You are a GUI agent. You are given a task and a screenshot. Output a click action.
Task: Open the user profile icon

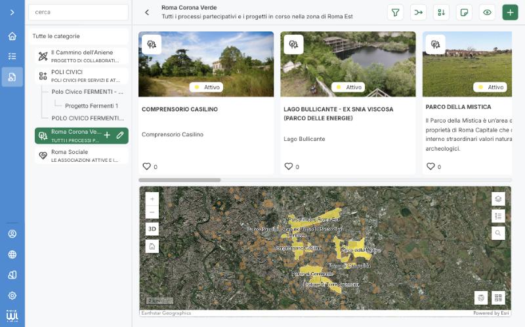point(12,234)
